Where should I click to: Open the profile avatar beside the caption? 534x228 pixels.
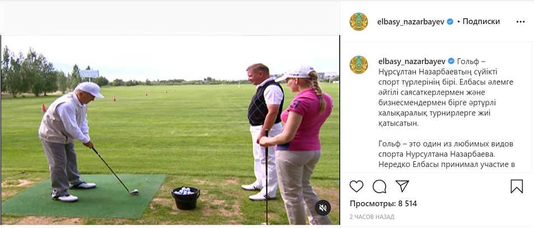click(359, 65)
